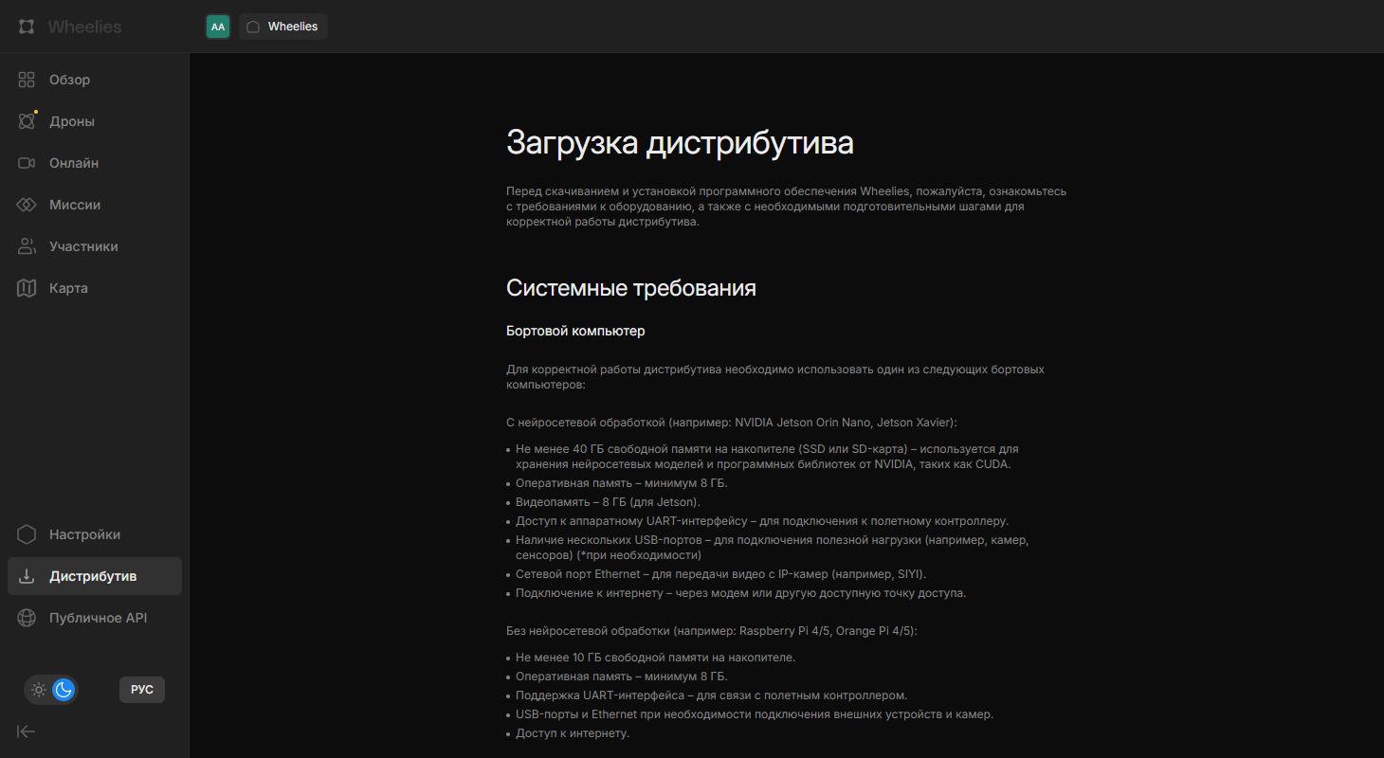Click the Дроны drone icon
This screenshot has width=1384, height=758.
27,121
